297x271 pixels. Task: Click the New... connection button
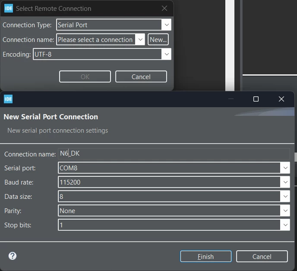coord(158,39)
